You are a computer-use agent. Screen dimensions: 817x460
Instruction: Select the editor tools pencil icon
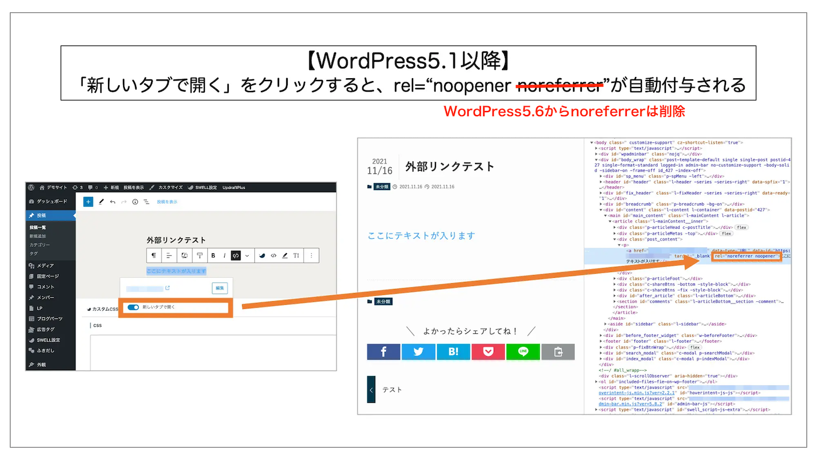[x=101, y=201]
